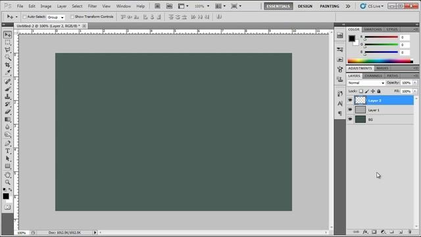Image resolution: width=421 pixels, height=237 pixels.
Task: Open the Fill slider arrow
Action: [x=415, y=92]
